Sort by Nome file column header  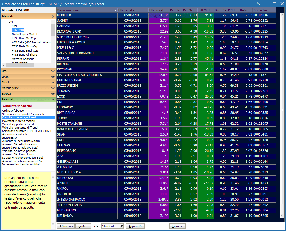264,10
